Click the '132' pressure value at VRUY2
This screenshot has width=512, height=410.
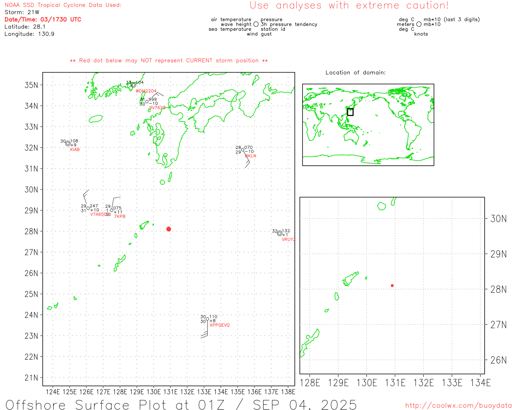tap(286, 231)
